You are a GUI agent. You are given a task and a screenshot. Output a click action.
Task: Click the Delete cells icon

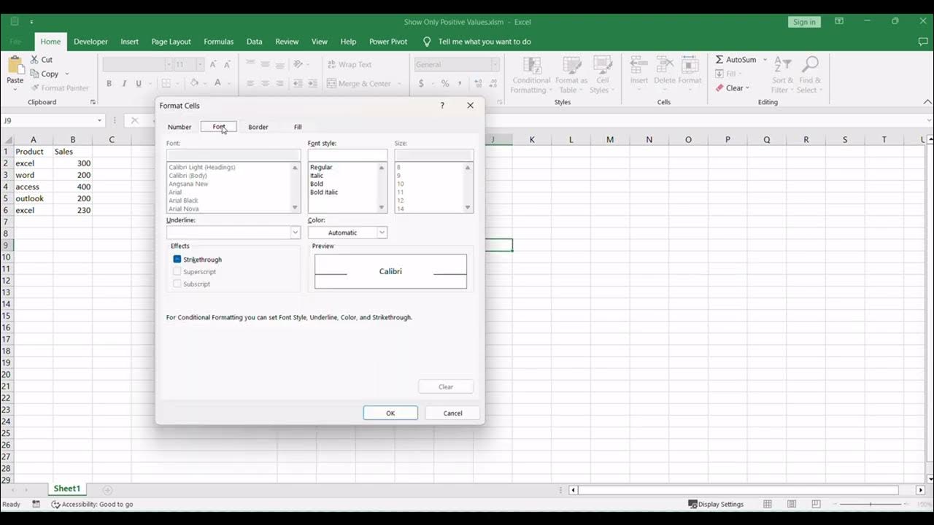click(x=664, y=65)
